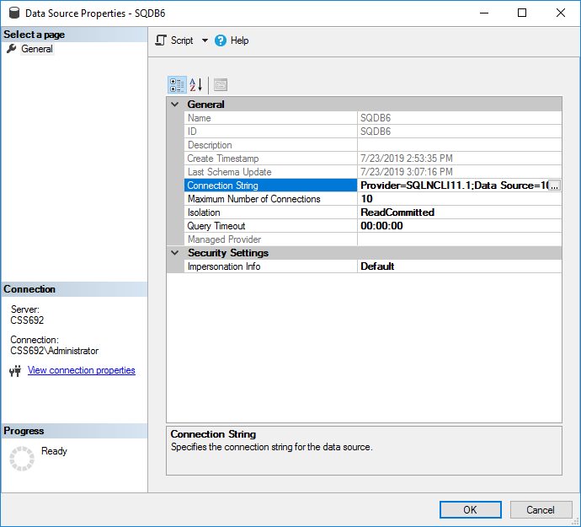This screenshot has height=527, width=581.
Task: Collapse the Security Settings section
Action: coord(175,253)
